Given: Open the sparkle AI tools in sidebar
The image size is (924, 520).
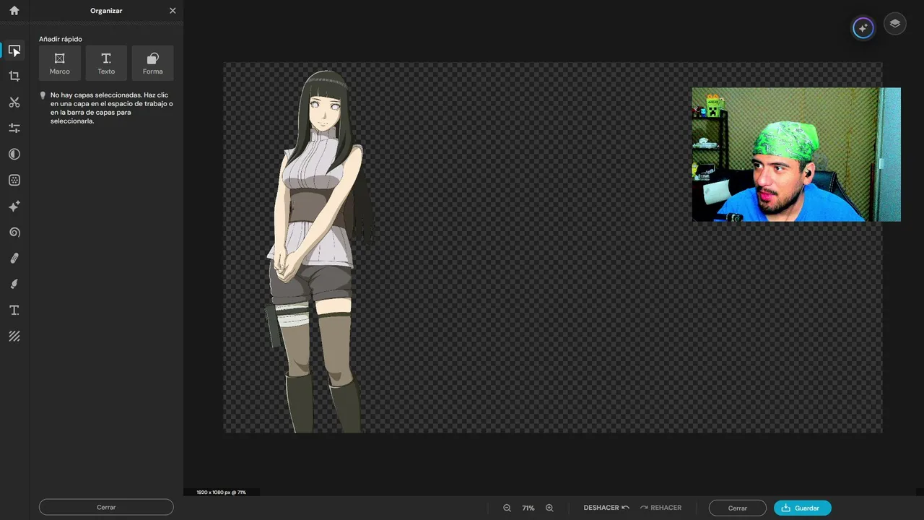Looking at the screenshot, I should [x=14, y=207].
